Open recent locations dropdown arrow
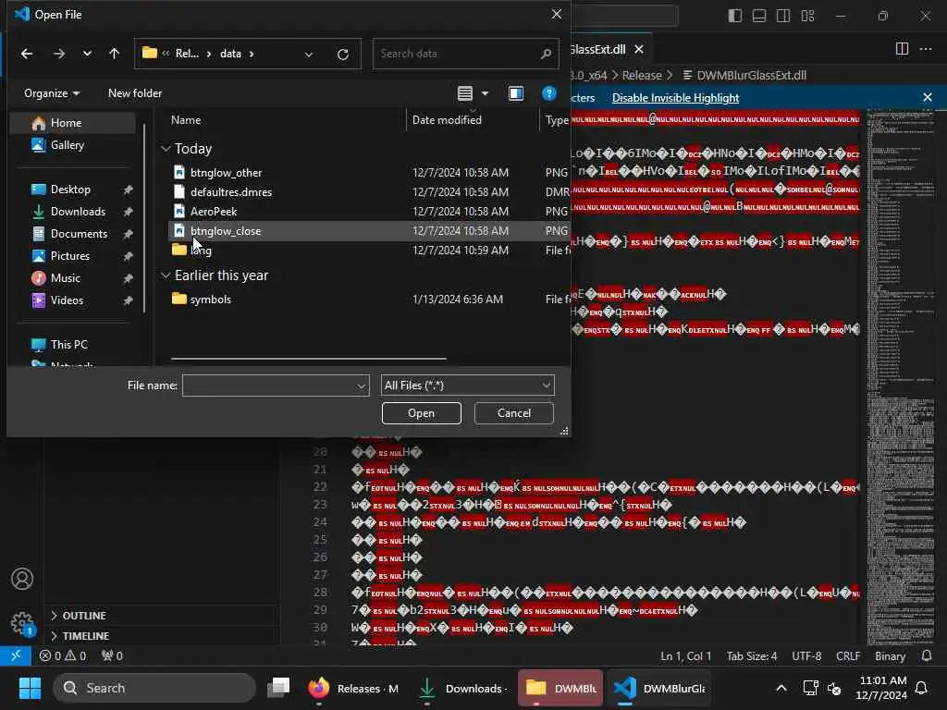This screenshot has width=947, height=710. point(87,54)
